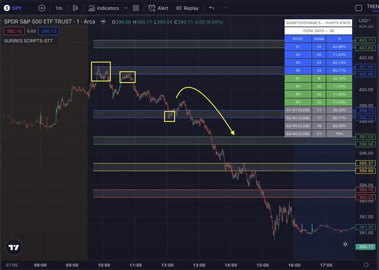Click the 85.71% cell in table
Screen dimensions: 379x270
tap(339, 70)
